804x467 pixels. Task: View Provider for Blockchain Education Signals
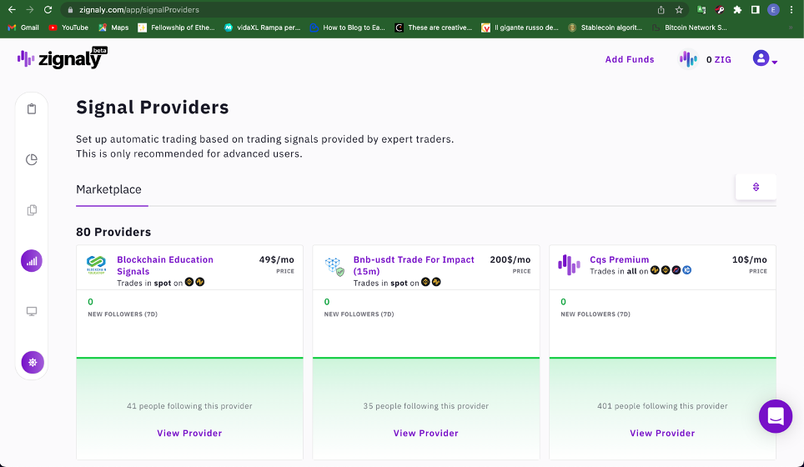pos(189,433)
